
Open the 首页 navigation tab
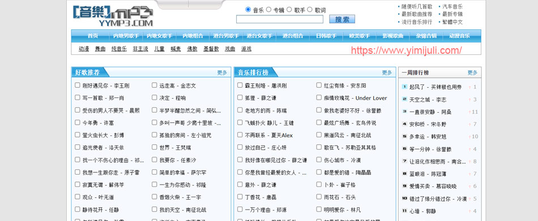(x=93, y=36)
